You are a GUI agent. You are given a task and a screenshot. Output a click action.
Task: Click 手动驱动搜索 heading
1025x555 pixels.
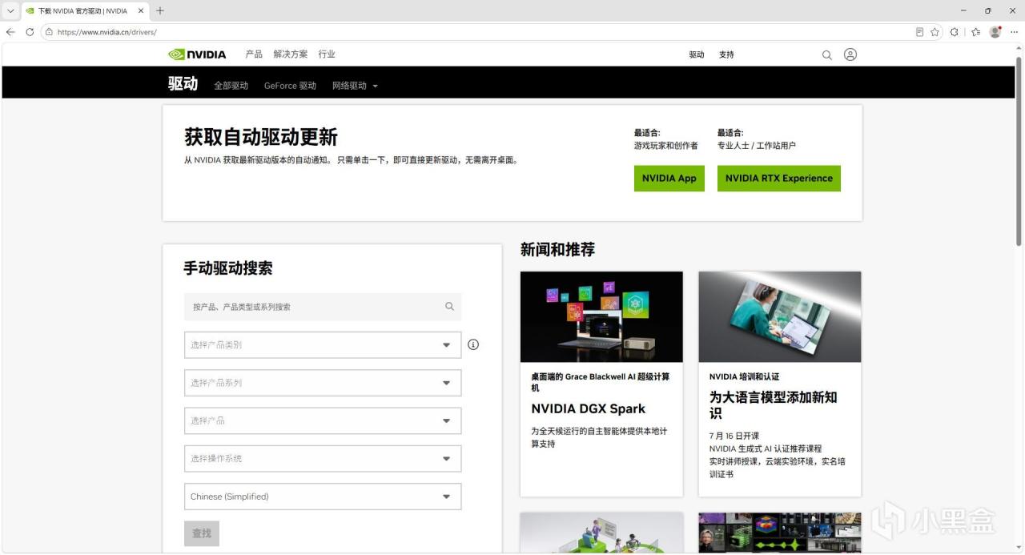(228, 269)
